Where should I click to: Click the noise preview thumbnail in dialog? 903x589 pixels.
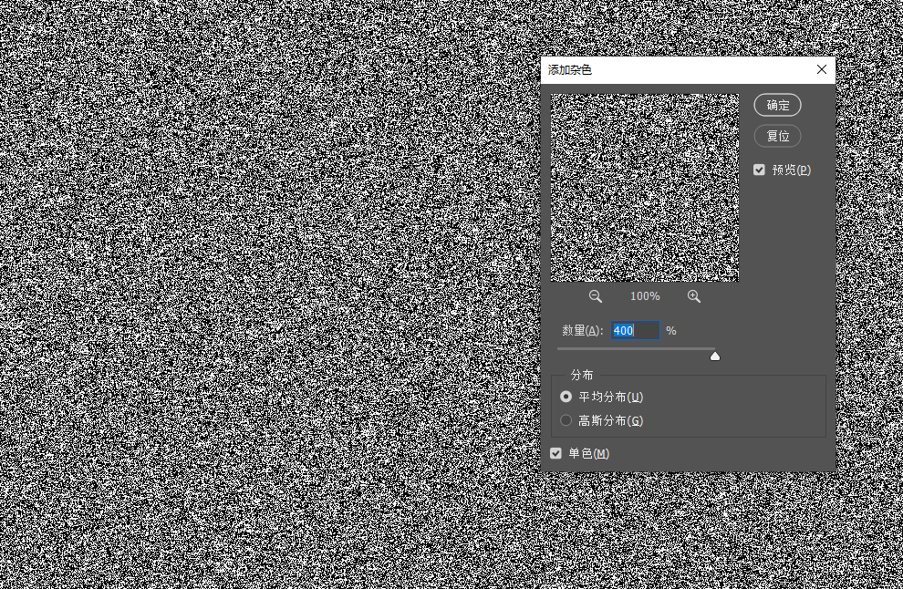pos(645,188)
